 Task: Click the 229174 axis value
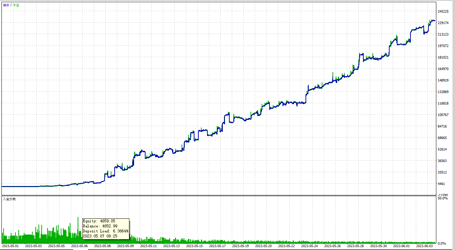[443, 23]
